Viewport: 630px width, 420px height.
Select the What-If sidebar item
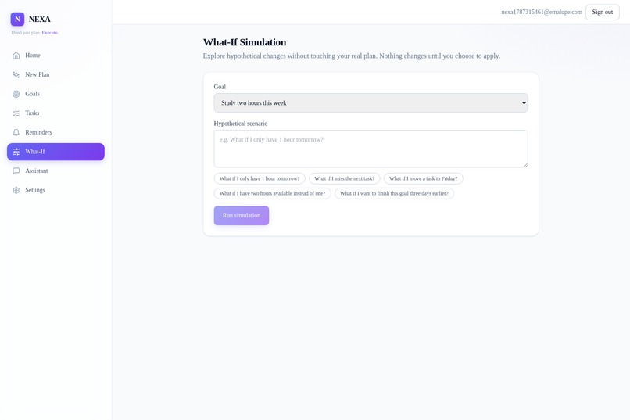pyautogui.click(x=55, y=152)
